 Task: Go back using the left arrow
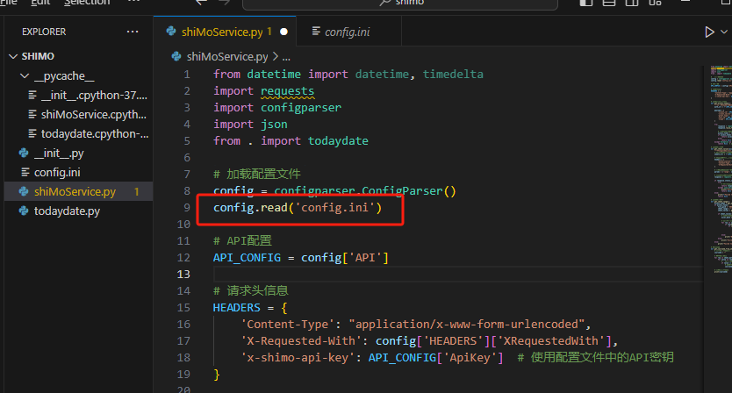point(201,3)
